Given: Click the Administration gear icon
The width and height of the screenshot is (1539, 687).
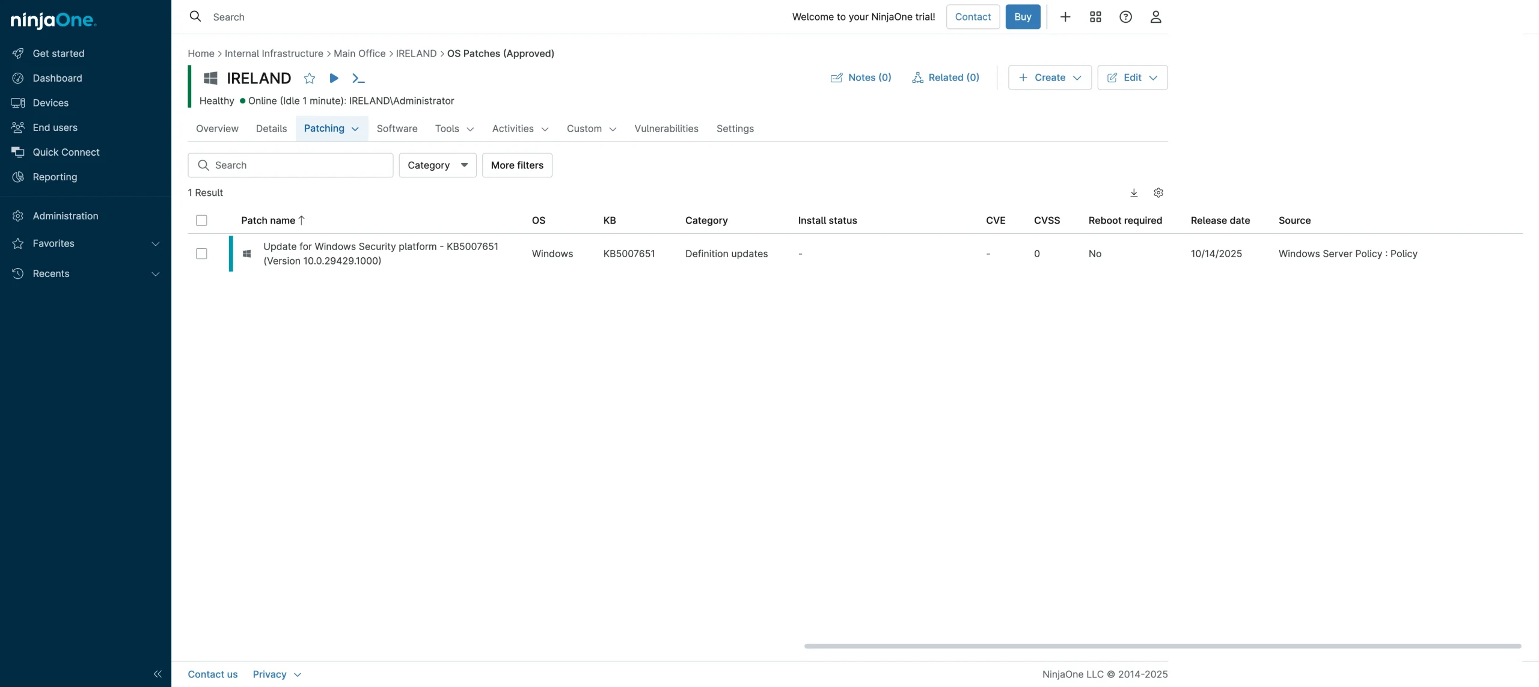Looking at the screenshot, I should pyautogui.click(x=18, y=216).
